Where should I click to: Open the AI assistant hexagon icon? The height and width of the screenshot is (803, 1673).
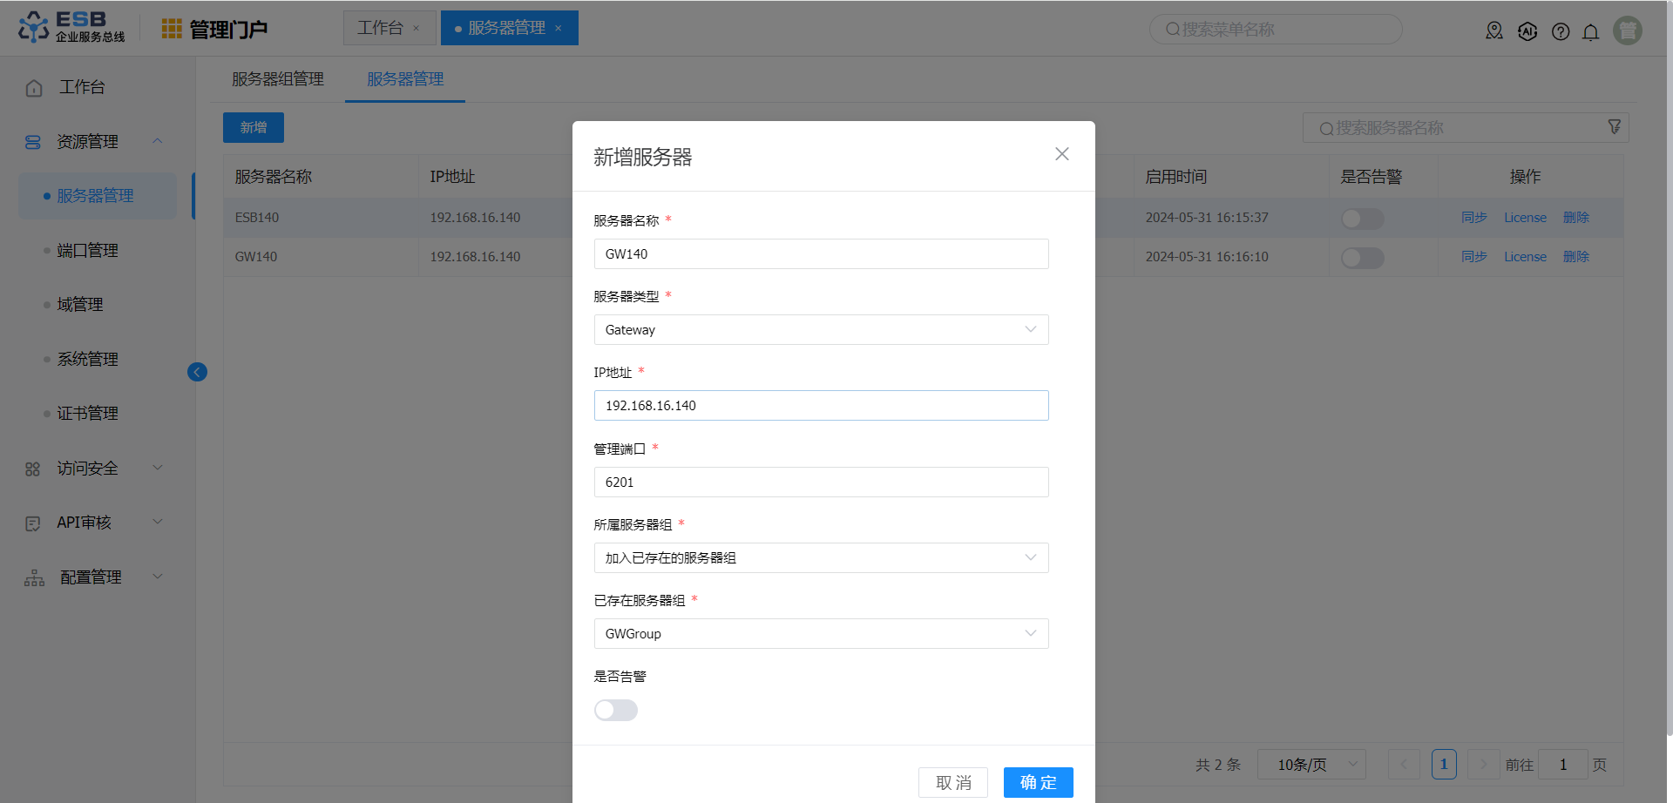[x=1527, y=31]
